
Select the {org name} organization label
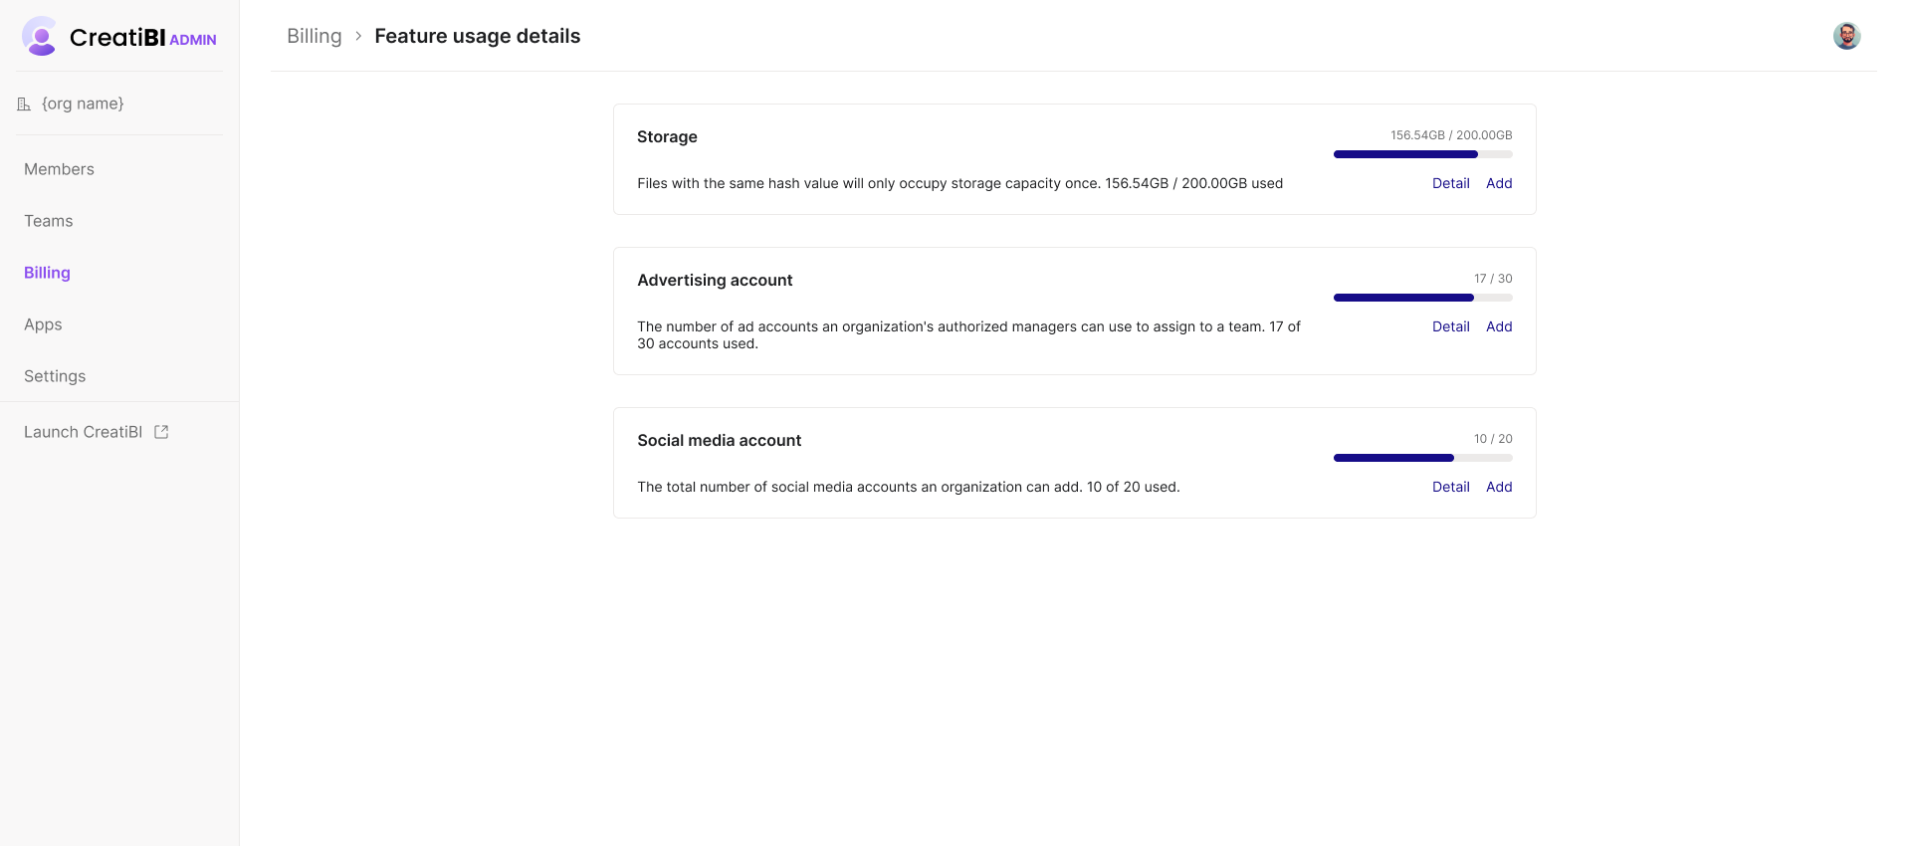pos(83,104)
